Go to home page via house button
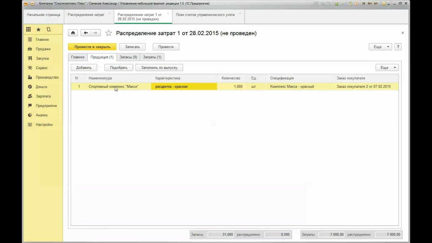432x243 pixels. click(x=73, y=33)
